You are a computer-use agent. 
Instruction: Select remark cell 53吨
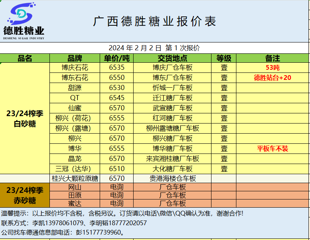click(x=273, y=68)
